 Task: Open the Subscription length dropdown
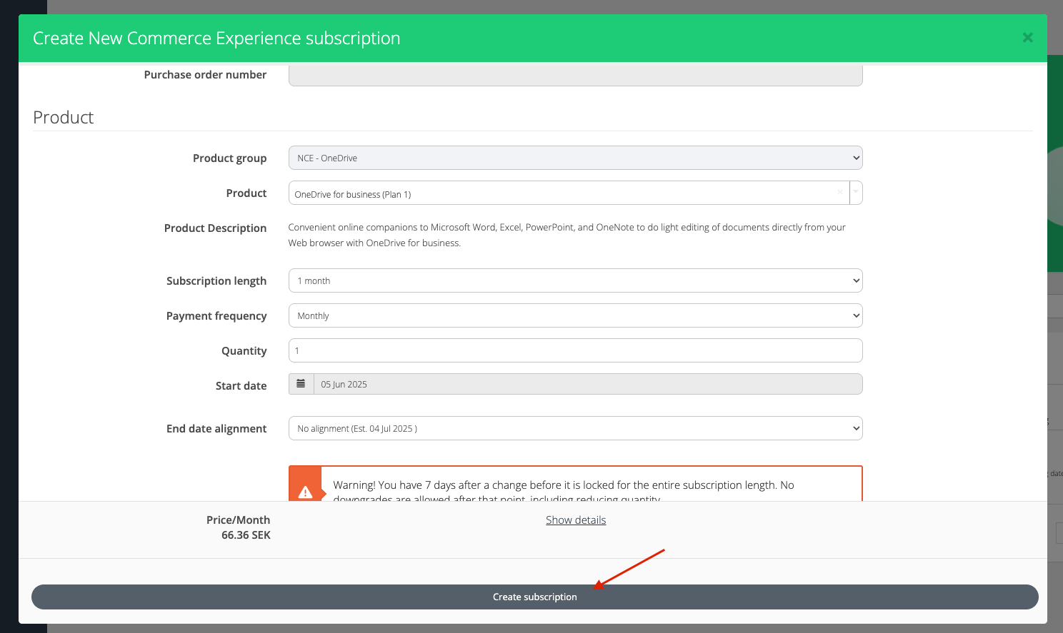point(575,280)
